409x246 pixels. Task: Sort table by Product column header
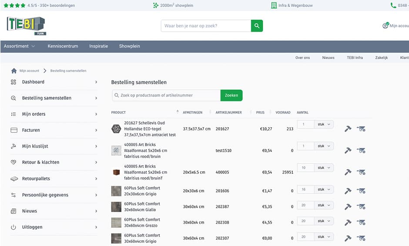point(118,112)
